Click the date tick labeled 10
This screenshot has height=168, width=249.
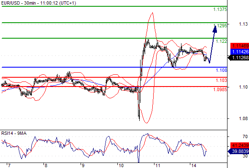point(121,165)
